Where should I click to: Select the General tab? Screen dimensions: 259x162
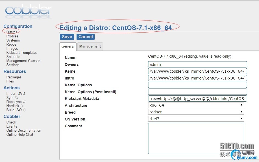[68, 46]
